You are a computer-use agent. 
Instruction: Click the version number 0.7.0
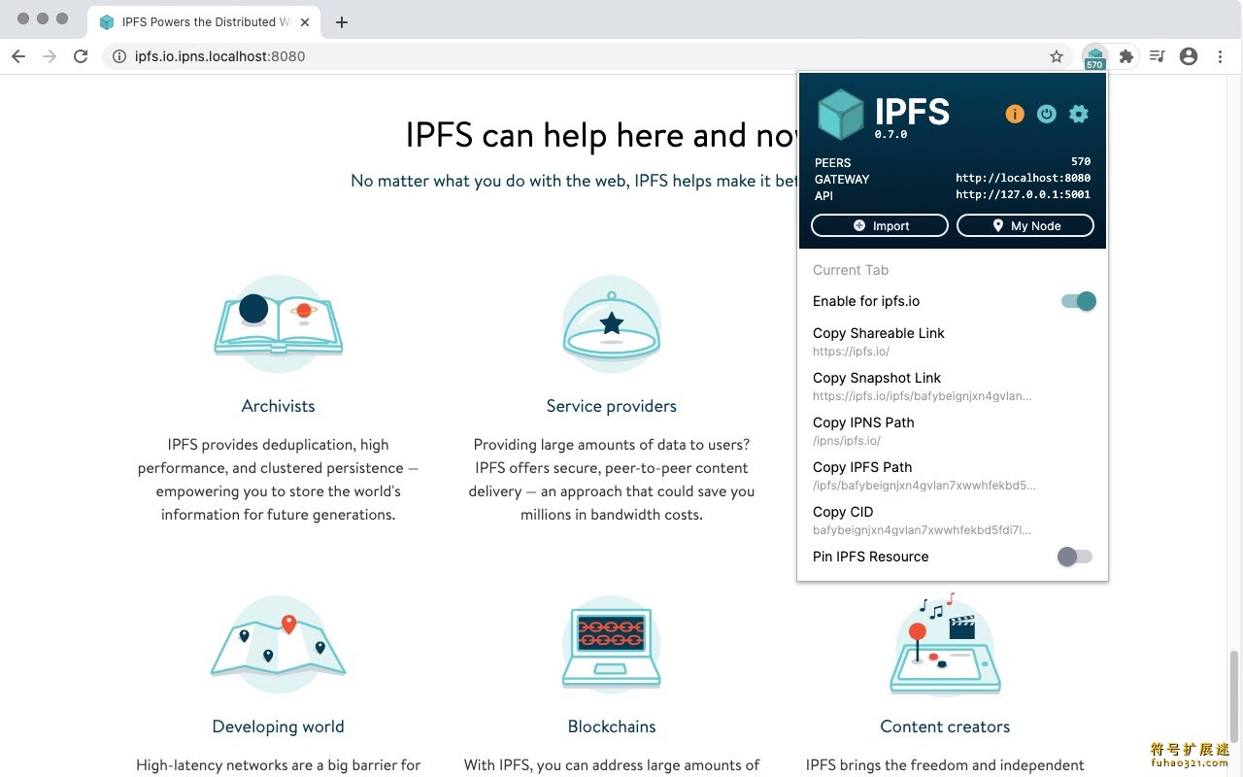click(x=890, y=135)
